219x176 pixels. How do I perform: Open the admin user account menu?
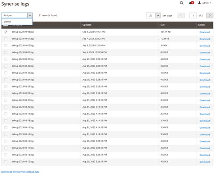[x=205, y=3]
